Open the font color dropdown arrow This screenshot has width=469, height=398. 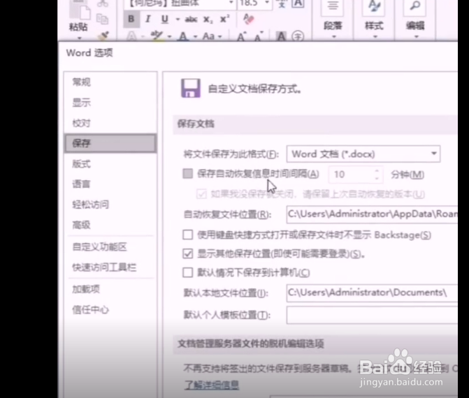tap(195, 37)
